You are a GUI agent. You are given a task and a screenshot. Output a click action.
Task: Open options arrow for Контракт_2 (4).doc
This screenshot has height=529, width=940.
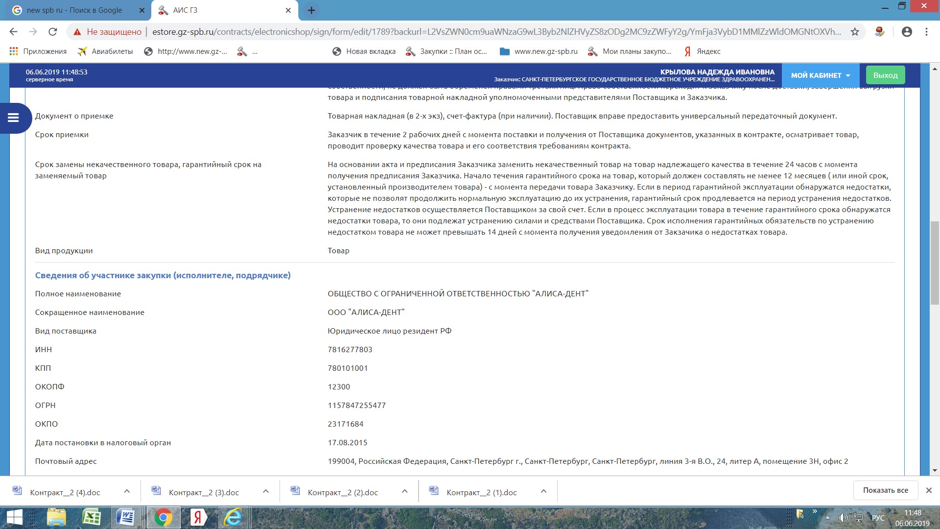click(x=127, y=491)
